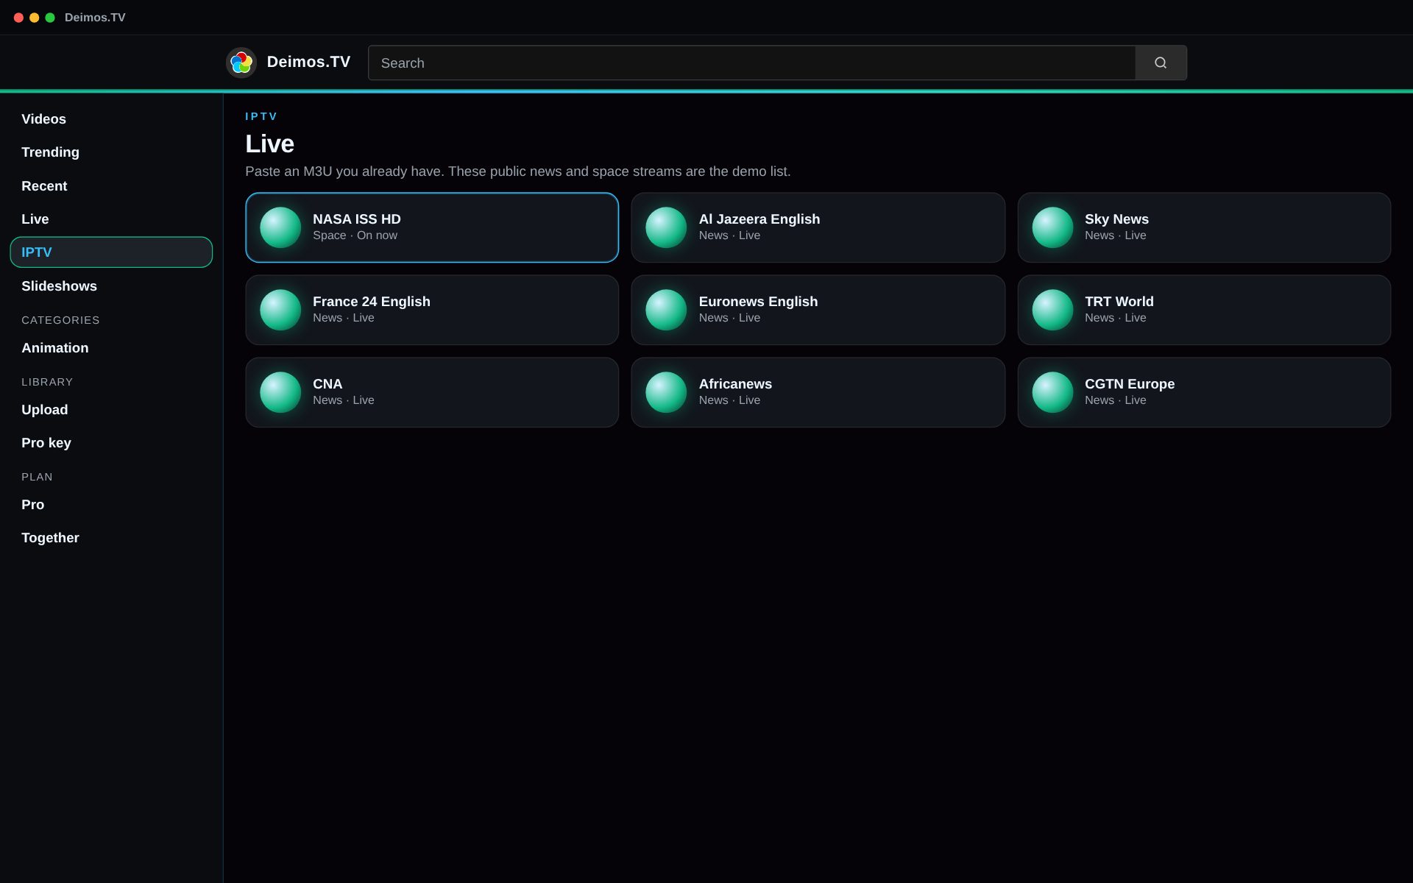Open the TRT World title

1119,302
